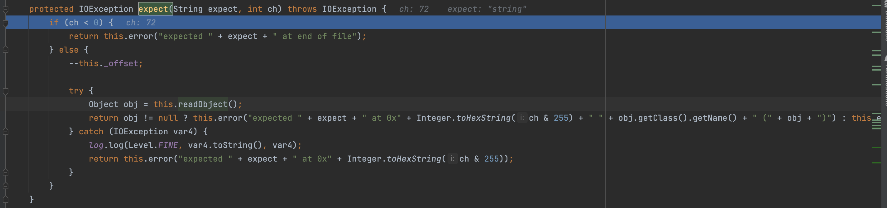Collapse the else block via gutter marker
Screen dimensions: 887x208
6,50
